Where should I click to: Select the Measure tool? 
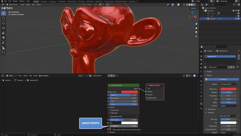click(x=3, y=48)
